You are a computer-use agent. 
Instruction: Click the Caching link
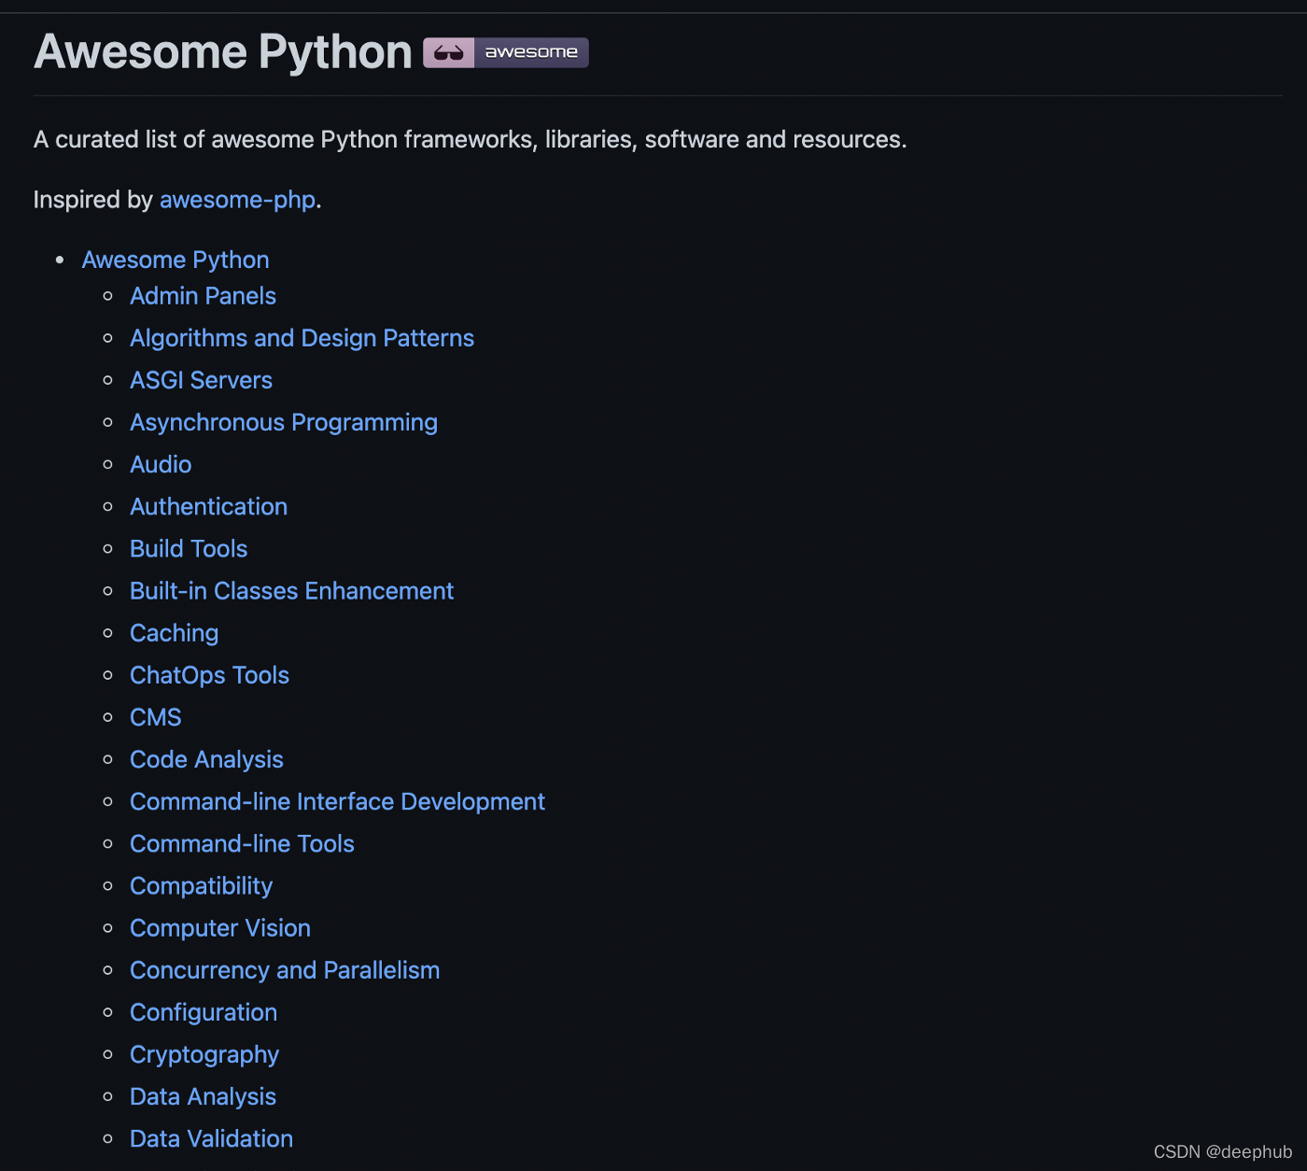coord(174,633)
